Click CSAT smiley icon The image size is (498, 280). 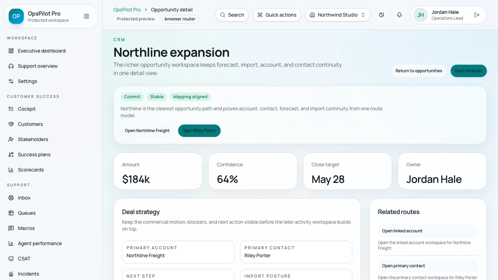[x=11, y=259]
